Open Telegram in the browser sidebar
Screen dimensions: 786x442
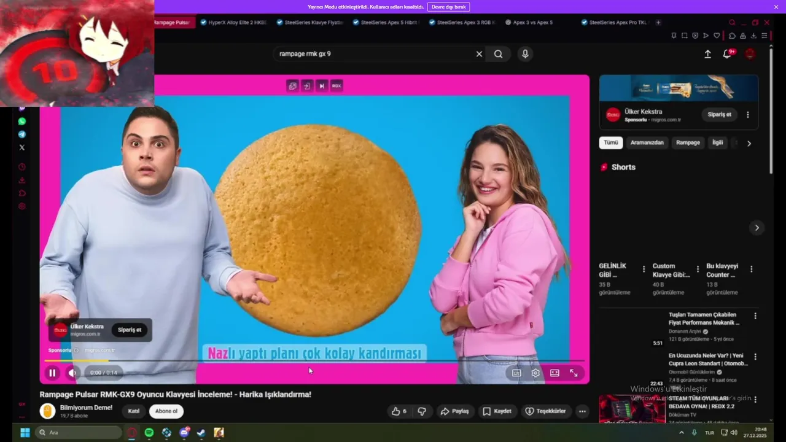(x=22, y=134)
